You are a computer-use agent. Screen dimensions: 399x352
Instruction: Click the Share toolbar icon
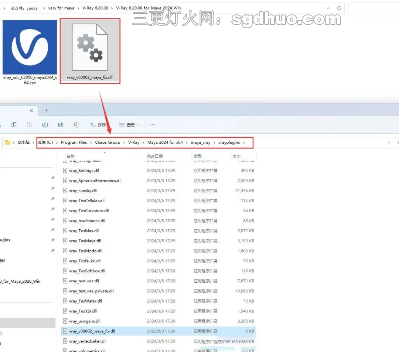click(x=61, y=125)
